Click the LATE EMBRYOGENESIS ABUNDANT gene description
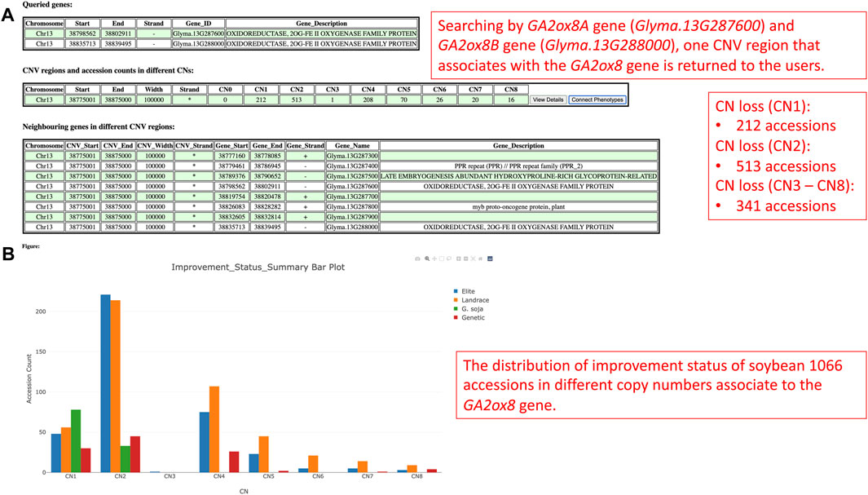 pos(518,177)
